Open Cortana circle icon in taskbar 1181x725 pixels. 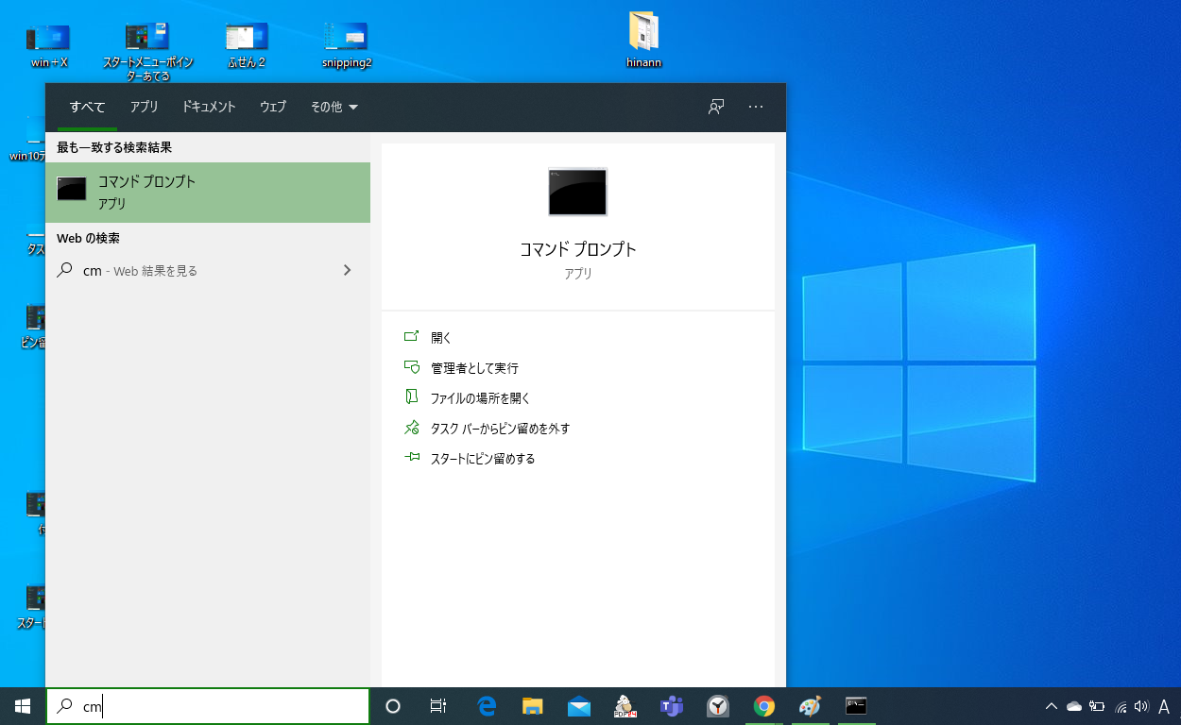394,706
